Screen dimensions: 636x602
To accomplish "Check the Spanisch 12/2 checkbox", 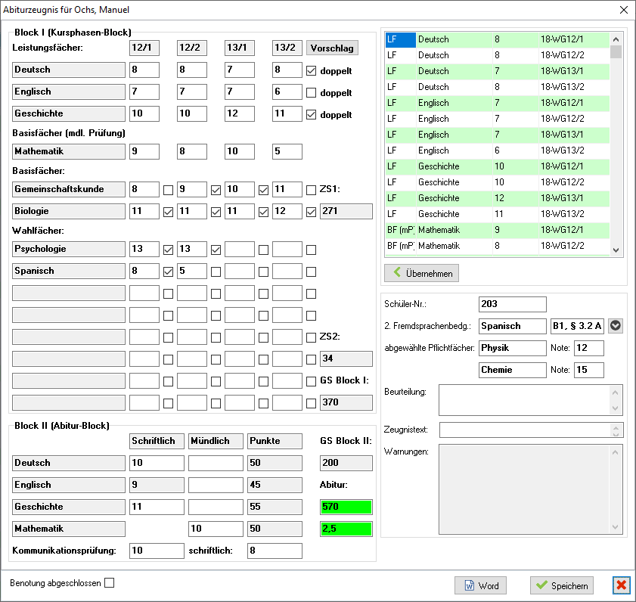I will coord(216,272).
